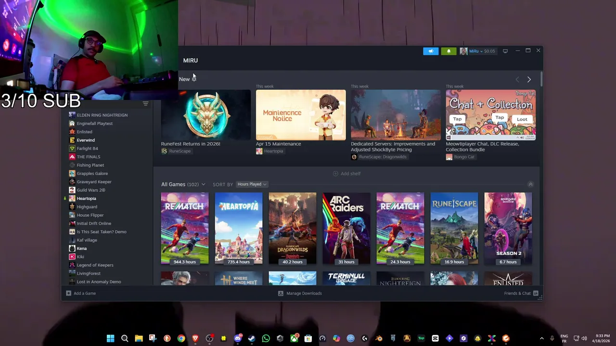This screenshot has width=616, height=346.
Task: Open the Windows Start menu
Action: coord(110,338)
